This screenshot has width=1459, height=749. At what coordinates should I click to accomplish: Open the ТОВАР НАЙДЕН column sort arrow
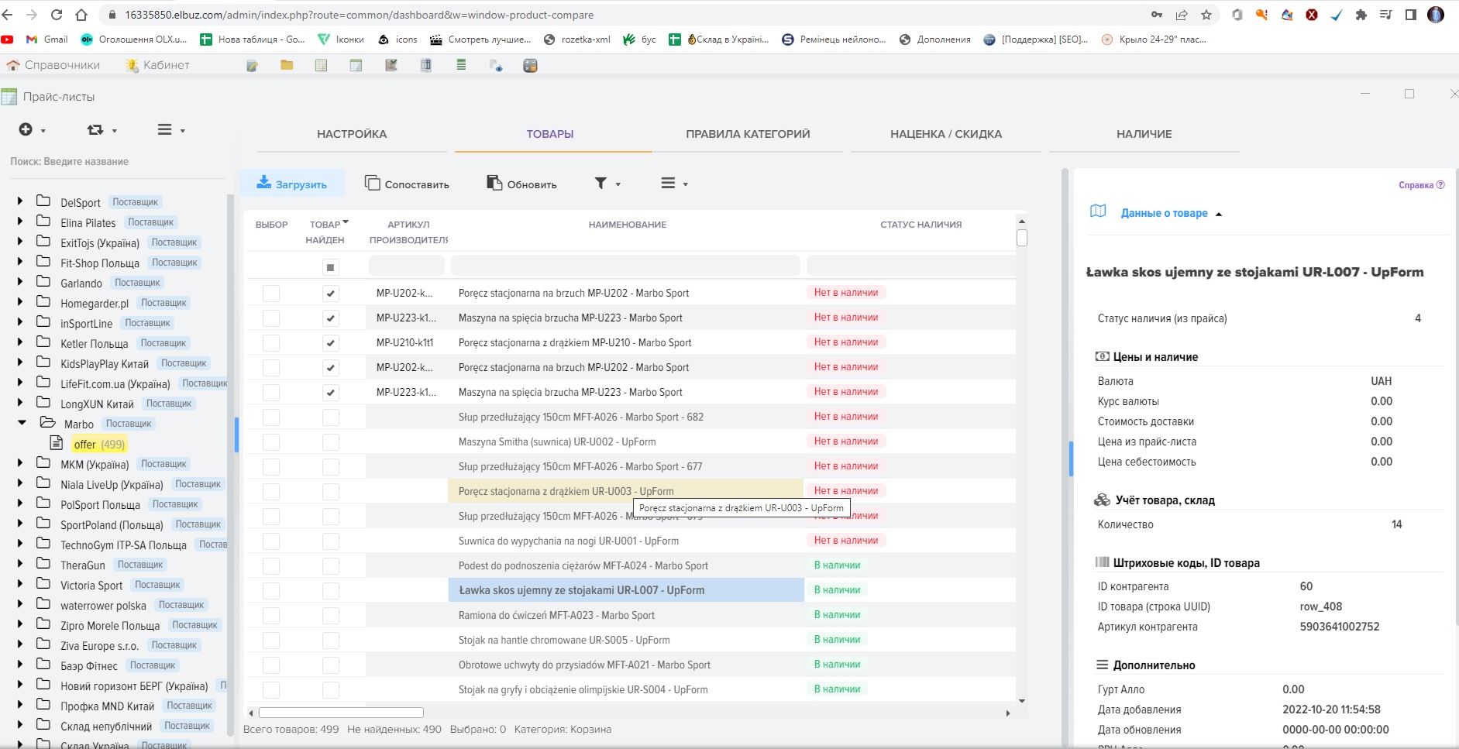click(x=346, y=222)
